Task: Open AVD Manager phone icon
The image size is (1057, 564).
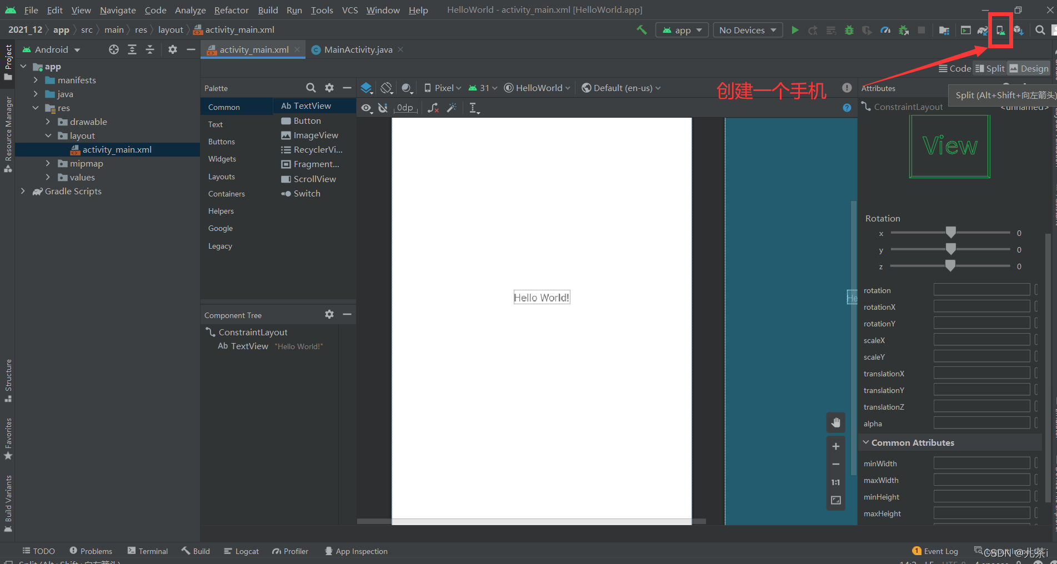Action: (x=1000, y=30)
